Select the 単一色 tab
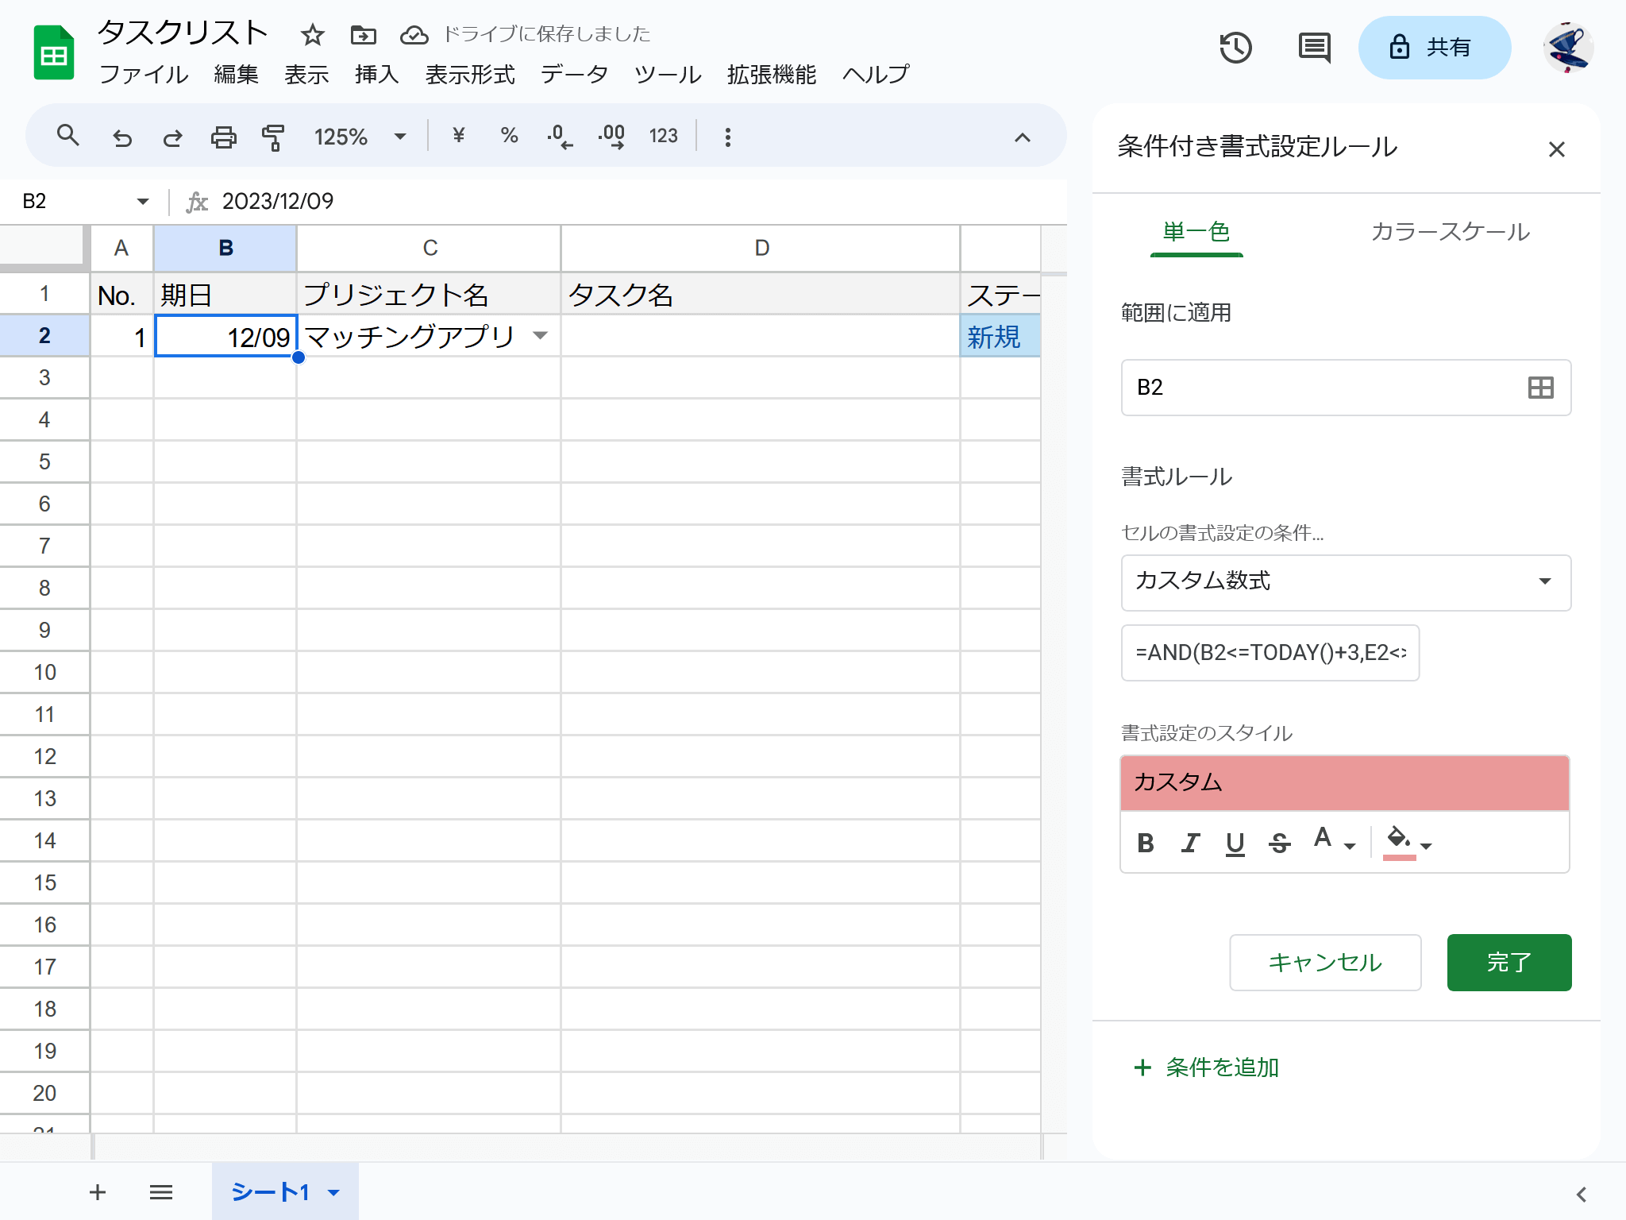This screenshot has height=1220, width=1626. (1196, 232)
